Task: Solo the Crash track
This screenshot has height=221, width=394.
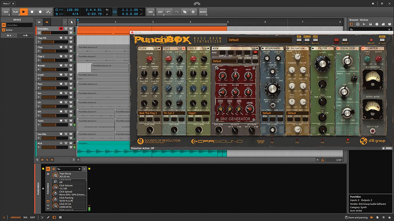Action: pyautogui.click(x=66, y=75)
